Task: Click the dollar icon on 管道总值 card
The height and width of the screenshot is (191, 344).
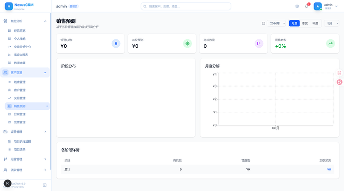Action: pos(116,44)
